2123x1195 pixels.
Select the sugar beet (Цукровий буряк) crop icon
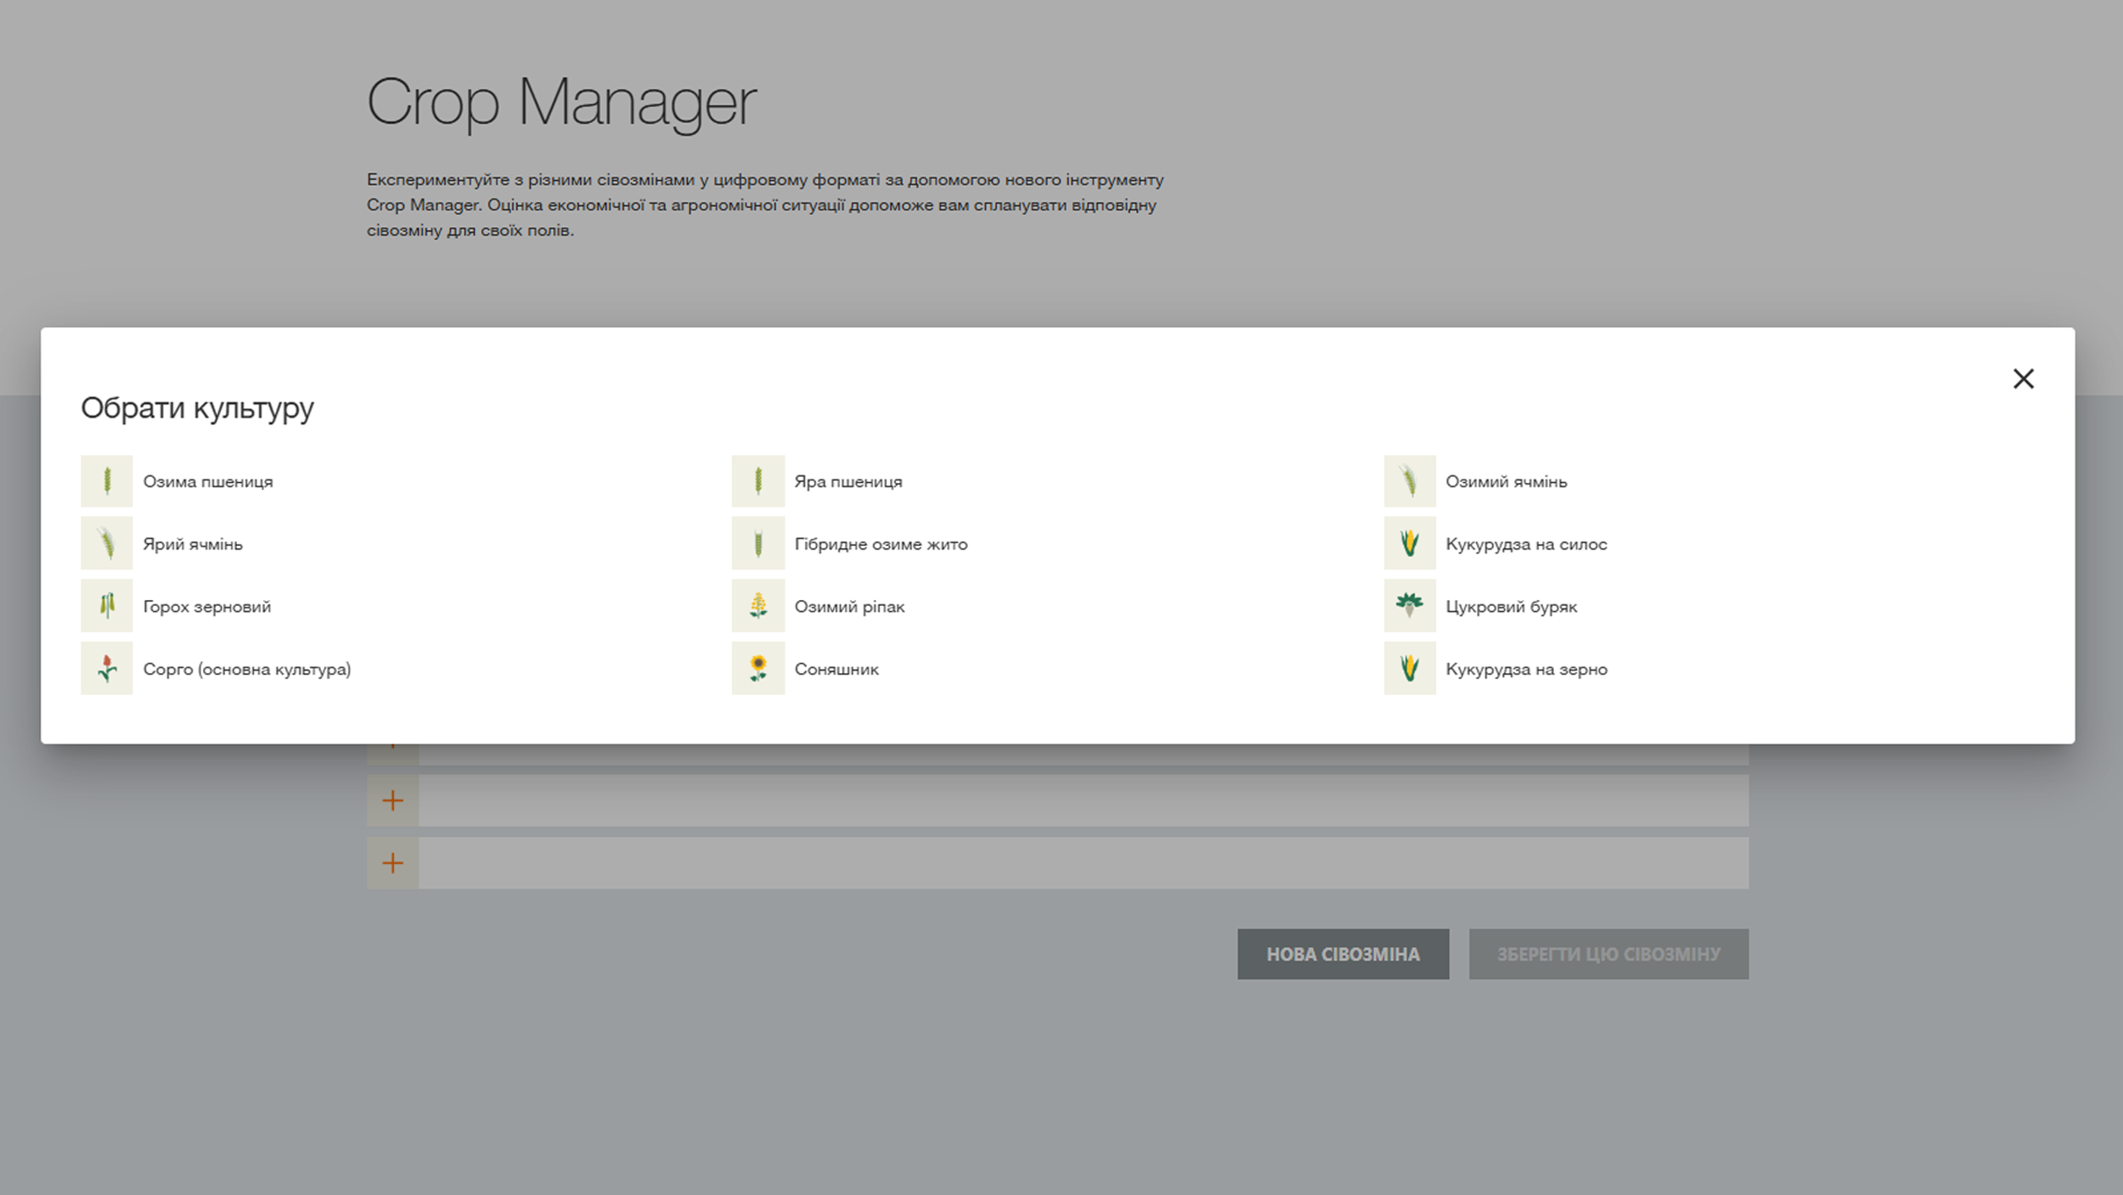[1409, 606]
